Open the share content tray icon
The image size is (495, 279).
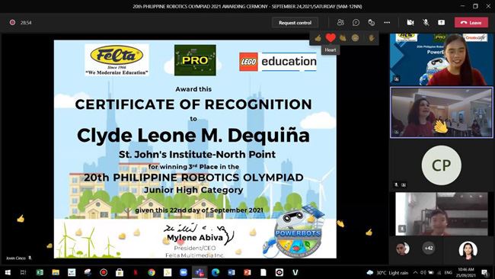point(441,22)
